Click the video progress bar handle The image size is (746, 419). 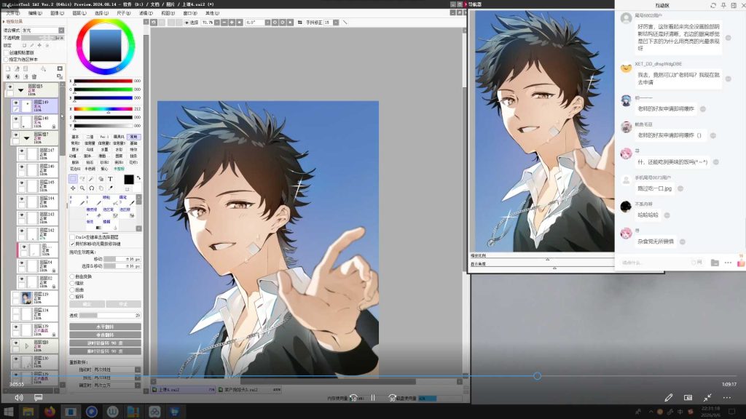pyautogui.click(x=537, y=376)
